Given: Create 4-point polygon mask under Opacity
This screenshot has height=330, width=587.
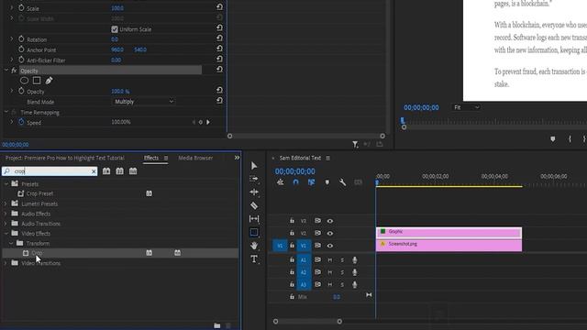Looking at the screenshot, I should pos(37,80).
